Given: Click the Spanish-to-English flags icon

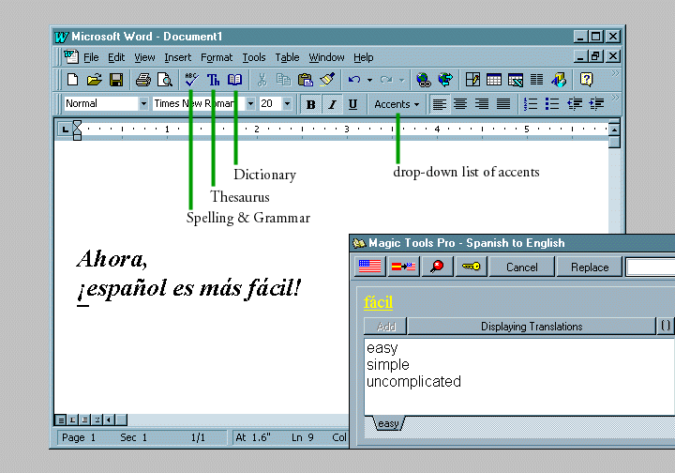Looking at the screenshot, I should coord(404,267).
